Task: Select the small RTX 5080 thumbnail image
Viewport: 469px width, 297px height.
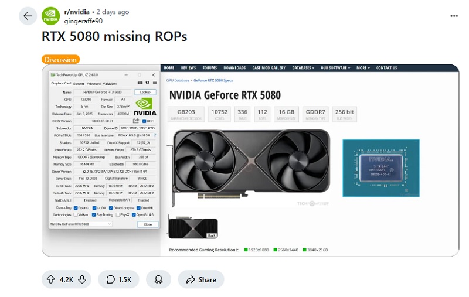Action: [x=193, y=226]
